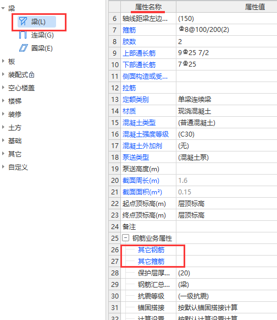This screenshot has width=277, height=320.
Task: Expand the 基础 category
Action: pos(3,140)
